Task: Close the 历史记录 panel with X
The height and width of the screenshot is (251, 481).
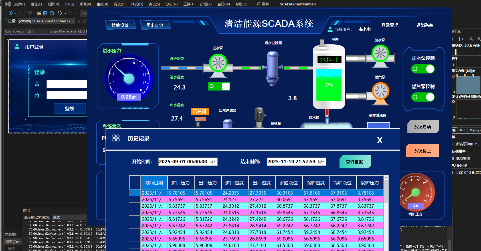Action: pyautogui.click(x=379, y=140)
